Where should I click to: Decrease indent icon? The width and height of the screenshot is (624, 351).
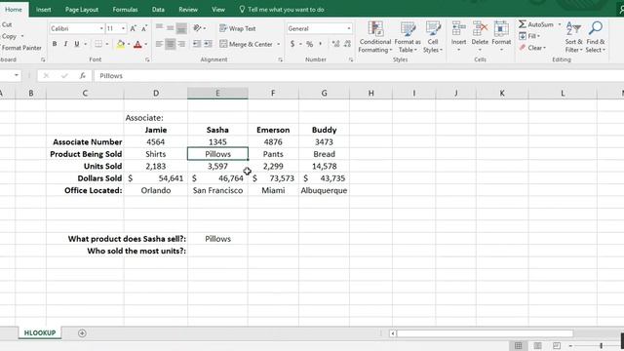(x=197, y=44)
